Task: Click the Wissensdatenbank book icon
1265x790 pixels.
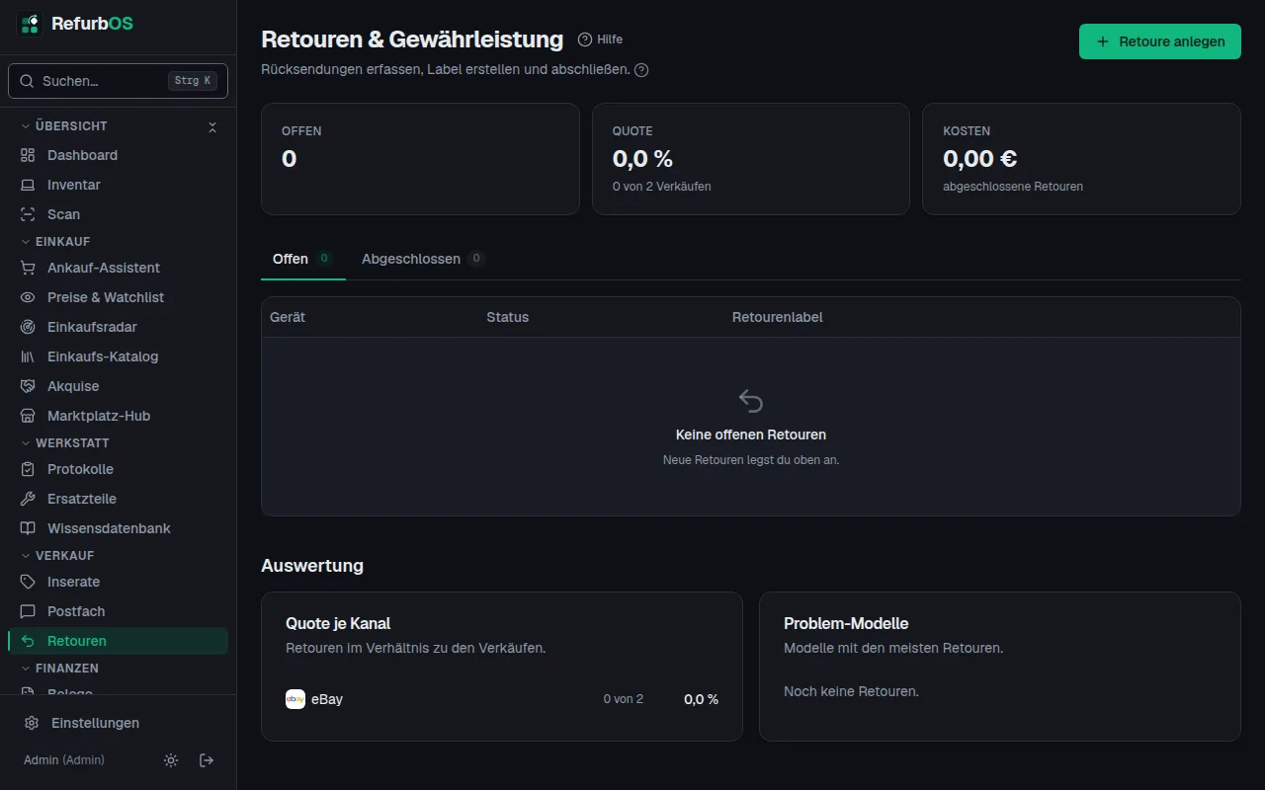Action: [x=28, y=528]
